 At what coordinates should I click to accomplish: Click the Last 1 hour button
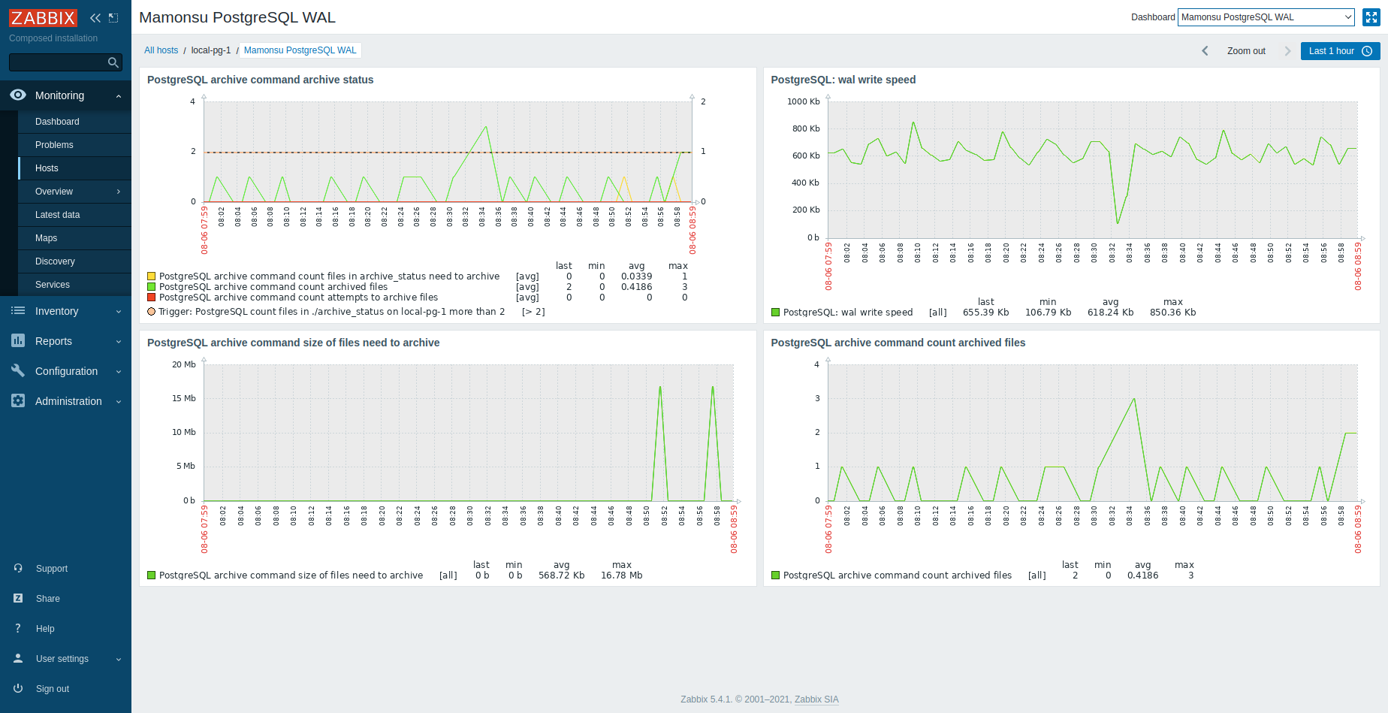click(1341, 51)
